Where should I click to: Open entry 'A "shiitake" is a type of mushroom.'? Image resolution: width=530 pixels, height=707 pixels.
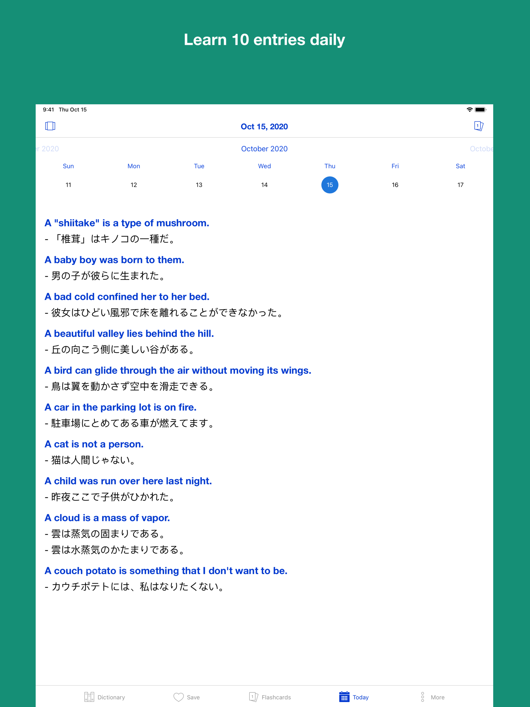tap(127, 223)
